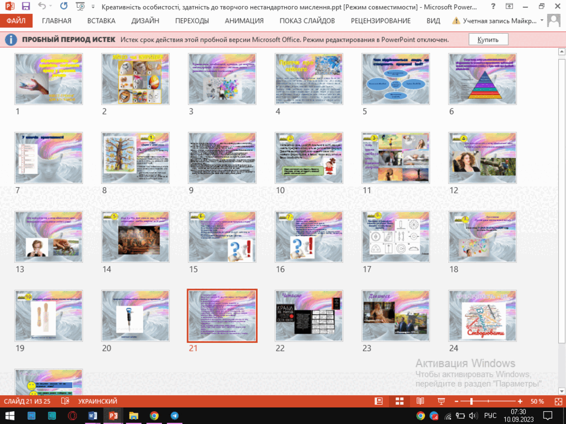Image resolution: width=566 pixels, height=424 pixels.
Task: Switch to the ГЛАВНАЯ ribbon tab
Action: (x=57, y=21)
